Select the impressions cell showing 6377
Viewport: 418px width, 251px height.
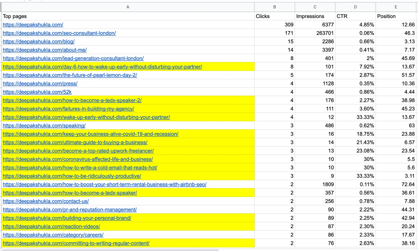coord(315,25)
